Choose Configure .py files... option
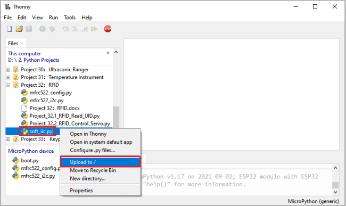This screenshot has width=346, height=206. pyautogui.click(x=101, y=150)
